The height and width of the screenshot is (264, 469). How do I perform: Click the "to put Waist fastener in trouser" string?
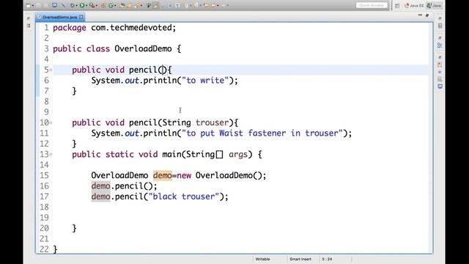coord(262,133)
